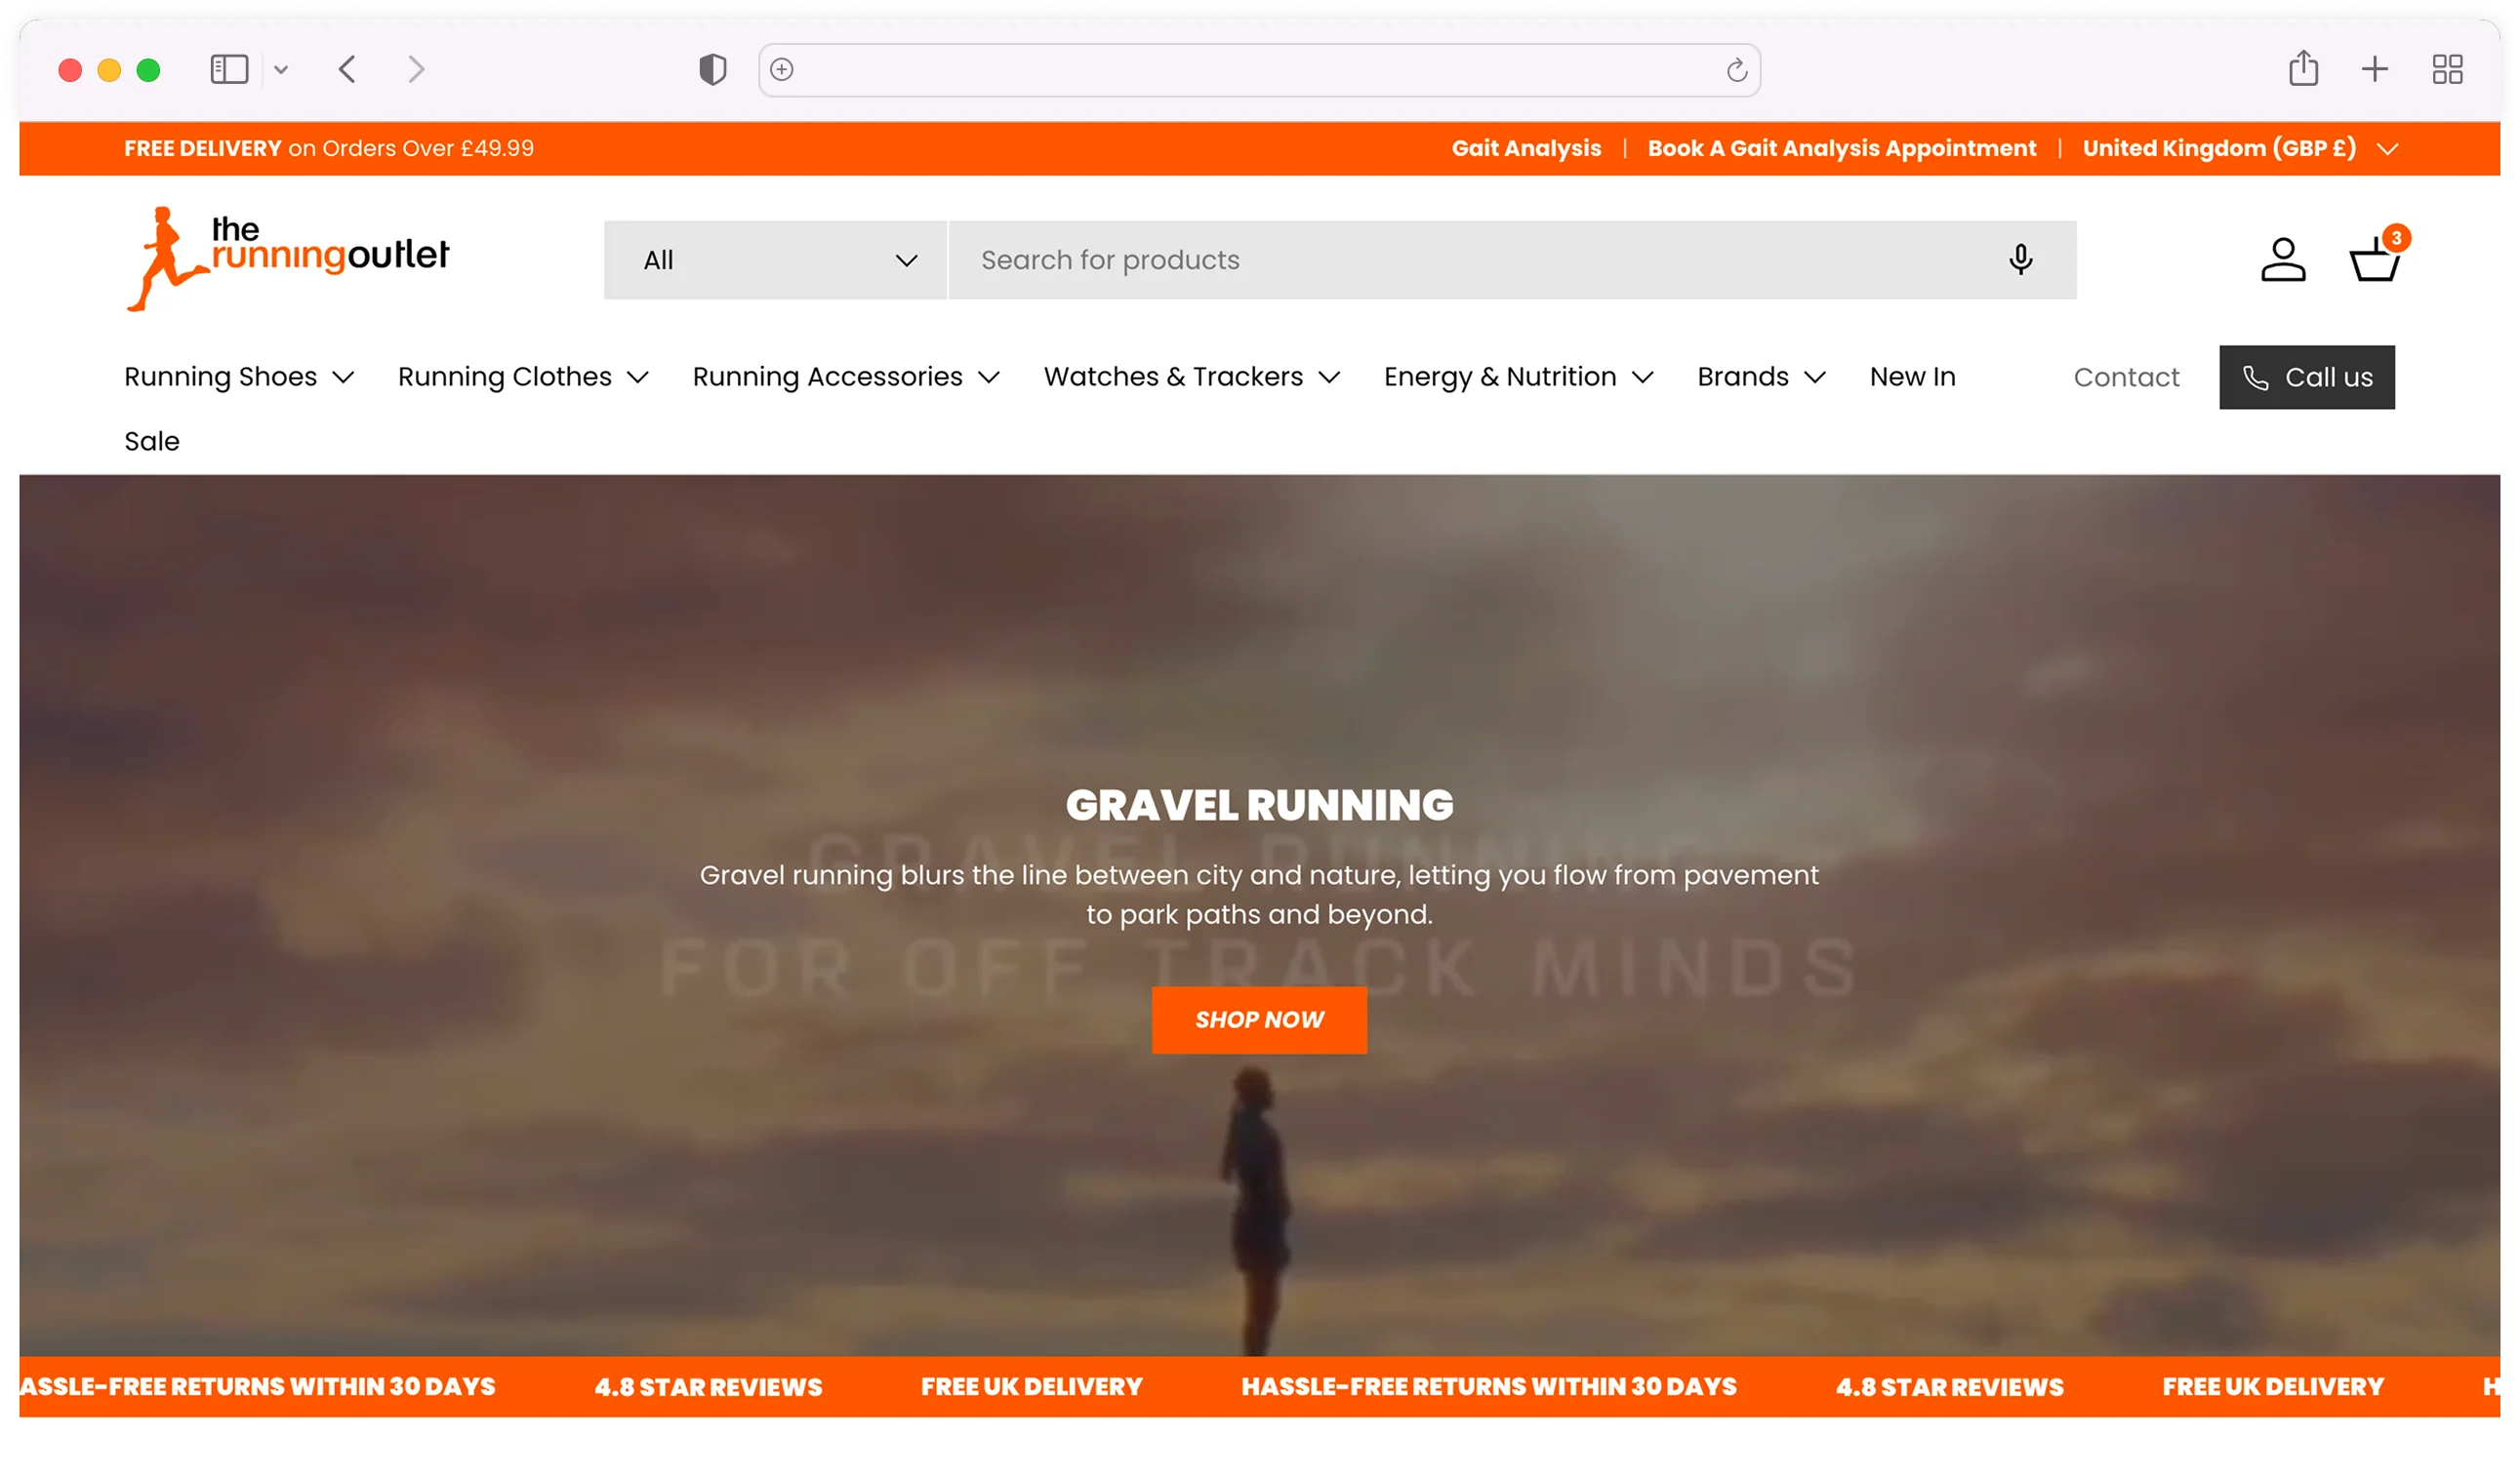Go forward with the browser forward arrow
This screenshot has width=2520, height=1479.
pos(416,69)
